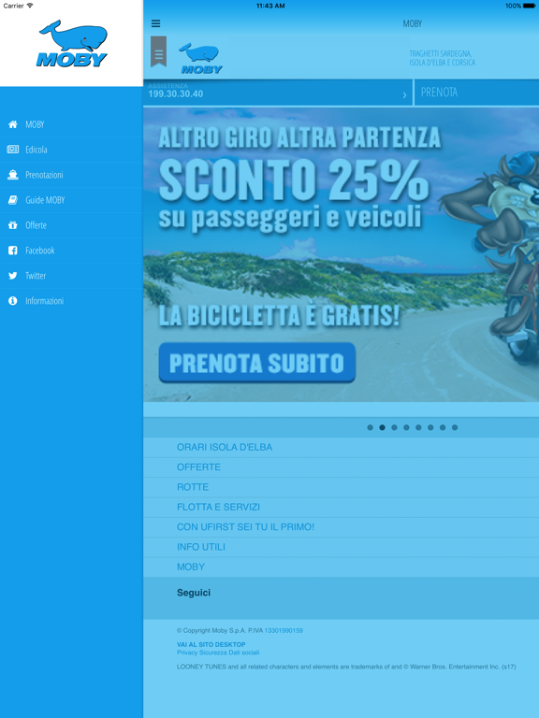Select the sixth carousel dot
This screenshot has width=539, height=718.
pyautogui.click(x=430, y=427)
